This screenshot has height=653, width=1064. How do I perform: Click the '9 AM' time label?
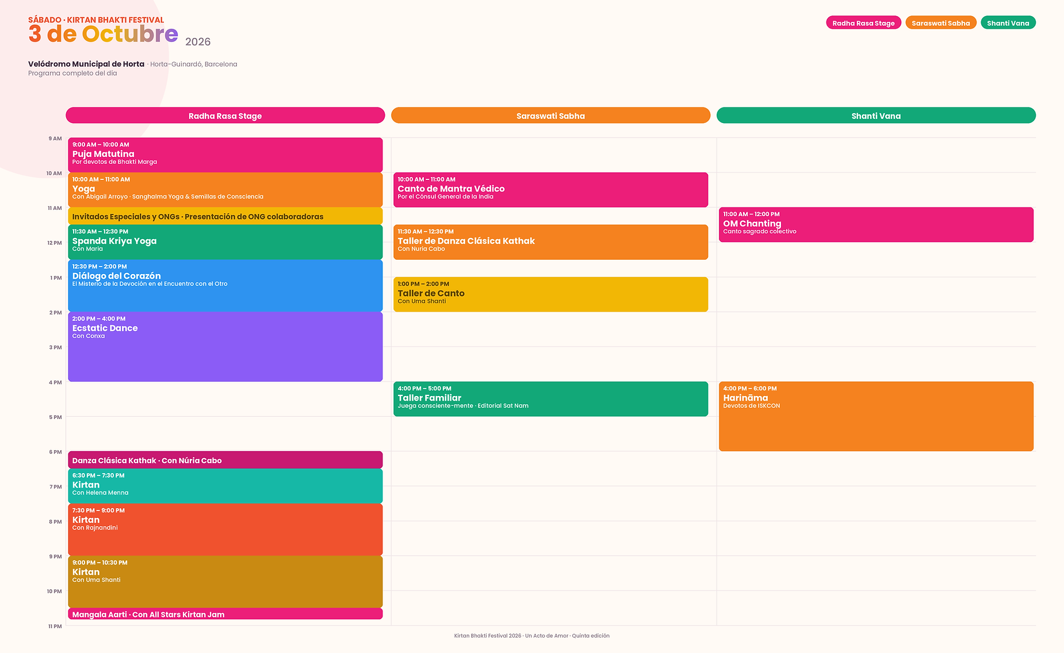coord(55,139)
